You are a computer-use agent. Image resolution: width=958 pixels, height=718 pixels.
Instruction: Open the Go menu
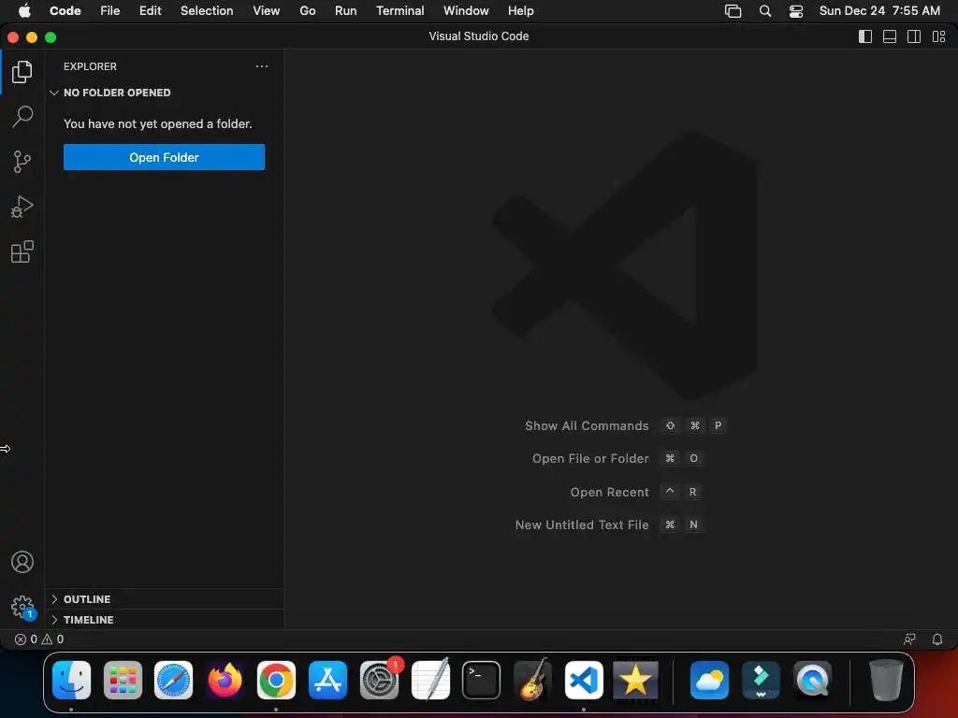307,11
